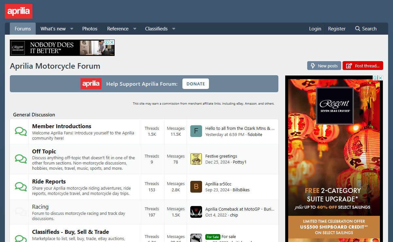Close the Regent sidebar ad
The height and width of the screenshot is (242, 393).
(380, 78)
